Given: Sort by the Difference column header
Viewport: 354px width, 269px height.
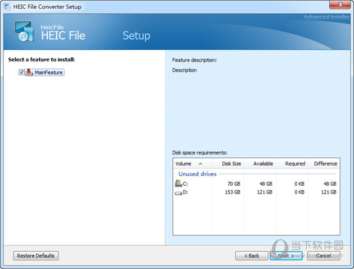Looking at the screenshot, I should (324, 163).
